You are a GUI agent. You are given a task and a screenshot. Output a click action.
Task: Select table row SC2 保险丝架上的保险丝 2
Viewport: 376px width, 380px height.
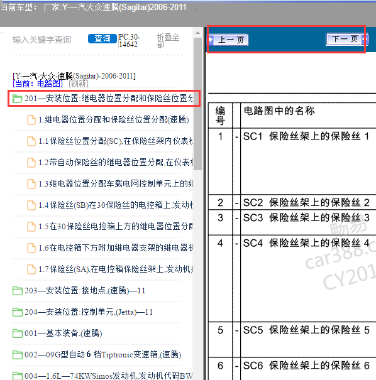tap(292, 202)
